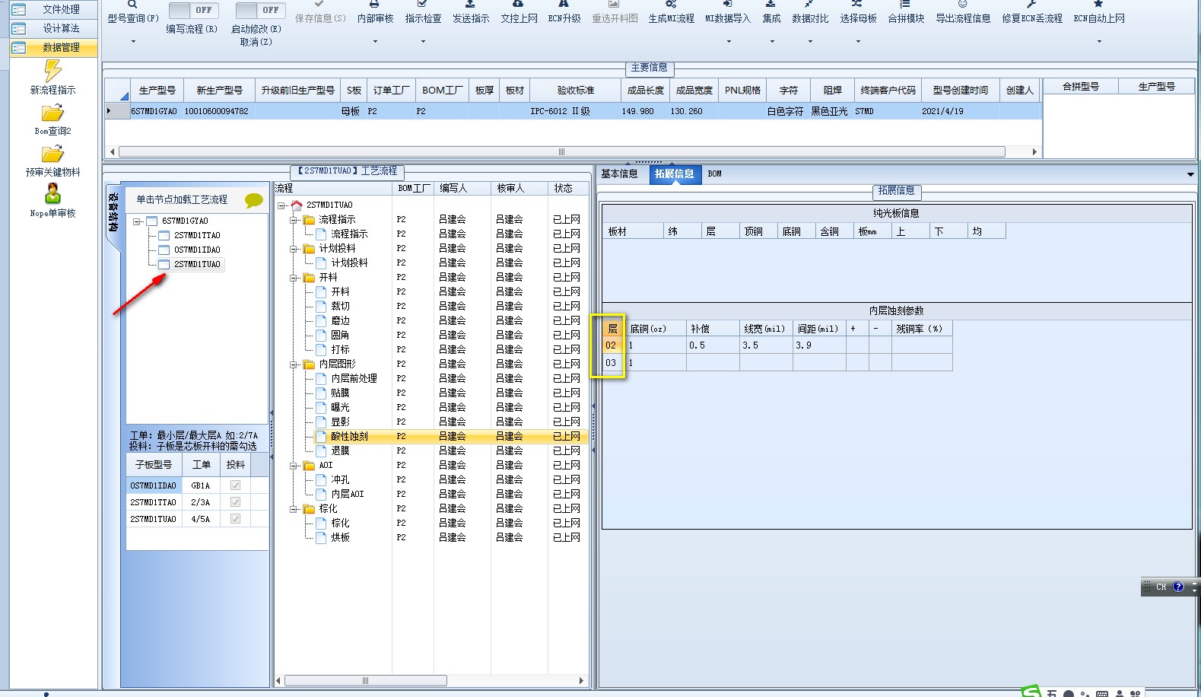Check the box next to 2S7MD1TUA0 tree node
Screen dimensions: 1201x697
164,264
